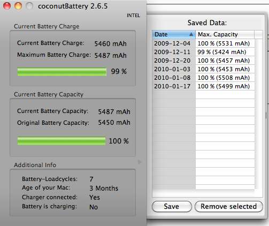Click the Remove selected button
This screenshot has width=269, height=226.
229,206
